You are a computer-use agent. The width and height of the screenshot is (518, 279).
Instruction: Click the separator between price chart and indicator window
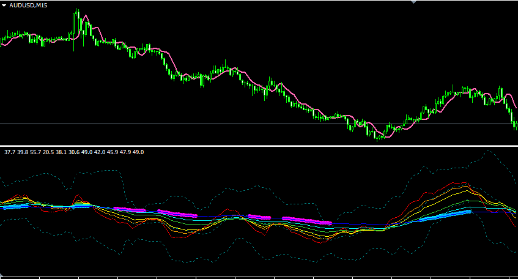point(259,146)
